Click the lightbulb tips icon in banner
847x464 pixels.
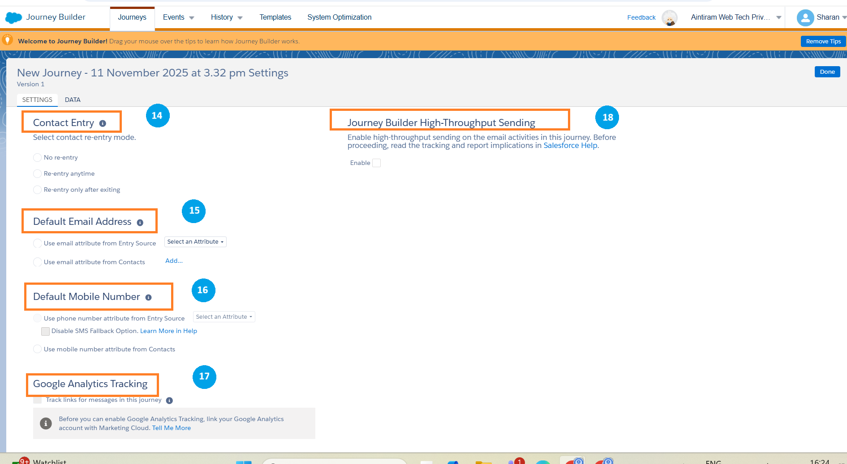point(8,40)
